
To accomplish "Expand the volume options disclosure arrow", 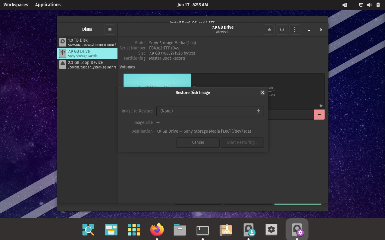I will [321, 106].
